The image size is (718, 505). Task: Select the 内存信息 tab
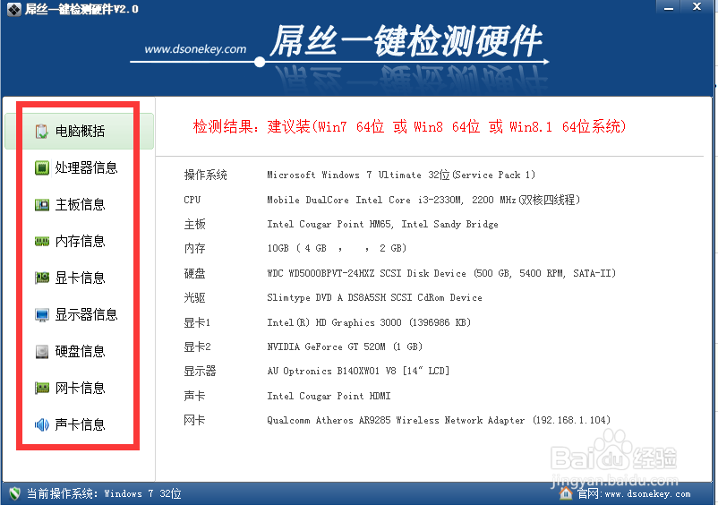[81, 241]
